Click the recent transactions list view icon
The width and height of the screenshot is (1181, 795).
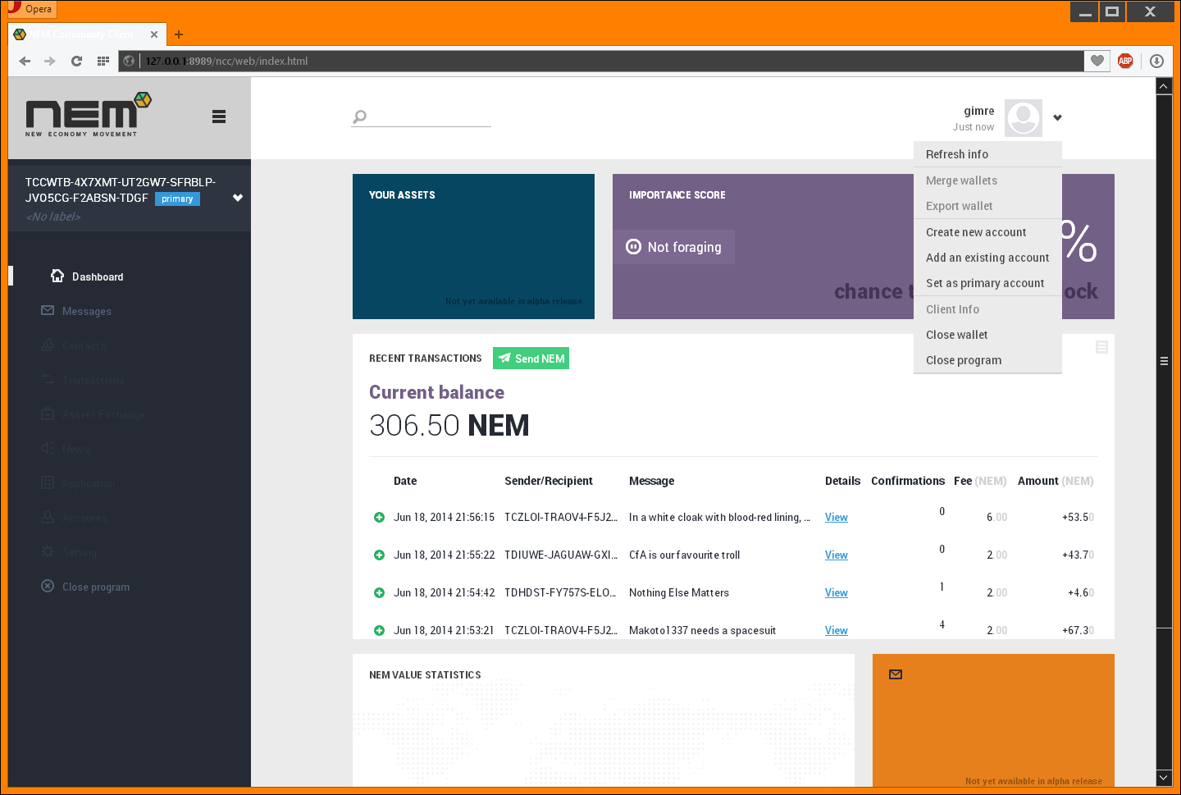1101,347
